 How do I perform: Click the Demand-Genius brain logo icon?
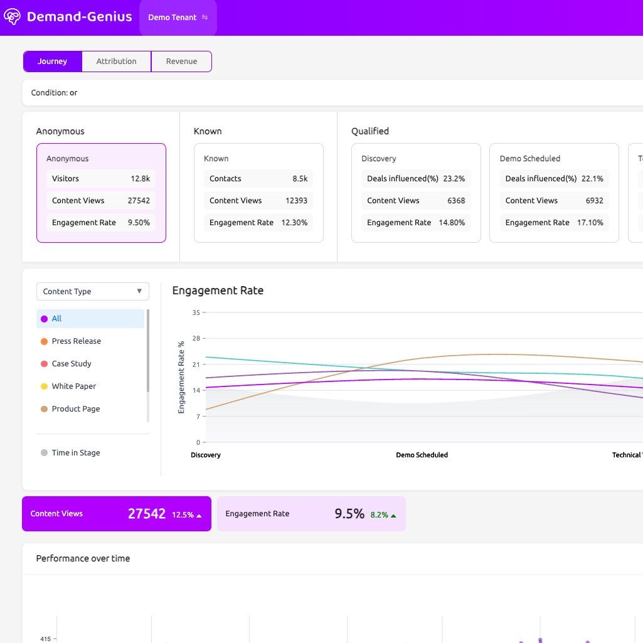(12, 17)
